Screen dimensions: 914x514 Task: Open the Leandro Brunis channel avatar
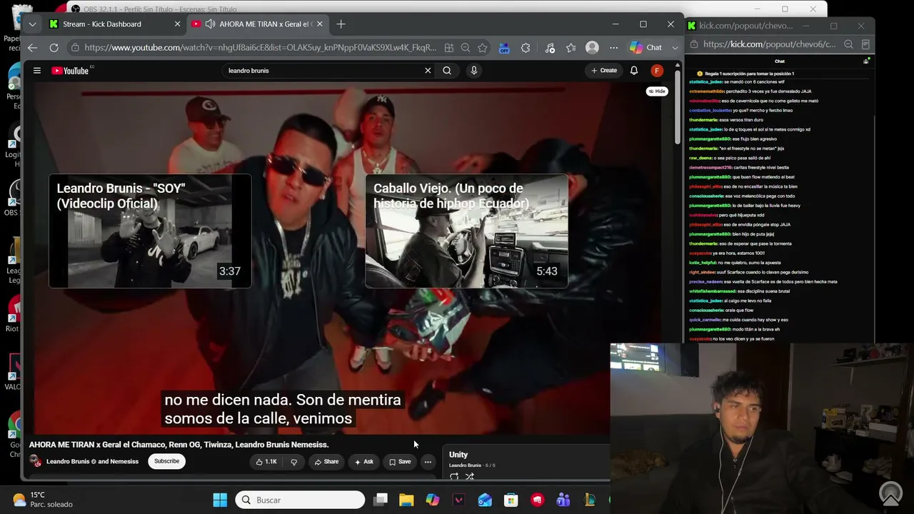(36, 461)
